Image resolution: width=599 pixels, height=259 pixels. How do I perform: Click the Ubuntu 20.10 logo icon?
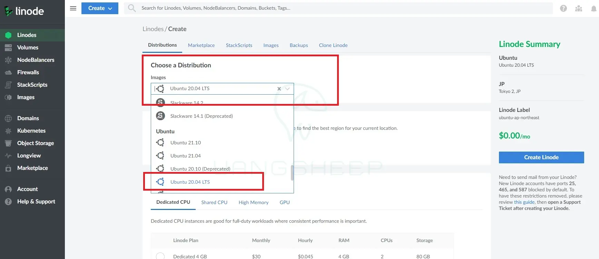click(x=160, y=169)
